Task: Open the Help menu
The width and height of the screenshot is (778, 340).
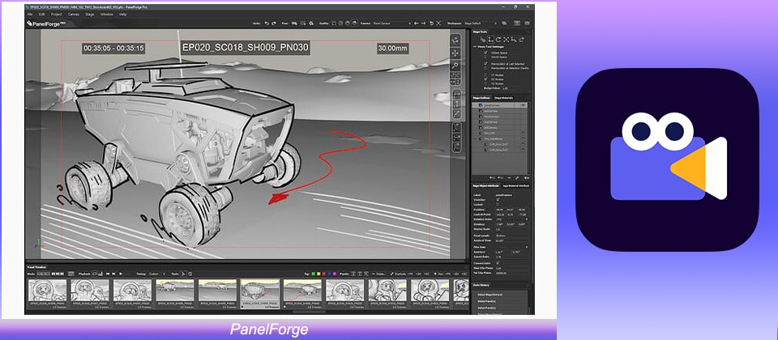Action: click(122, 15)
